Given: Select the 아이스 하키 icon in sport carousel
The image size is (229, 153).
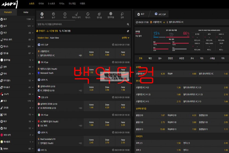Looking at the screenshot, I should click(x=76, y=15).
